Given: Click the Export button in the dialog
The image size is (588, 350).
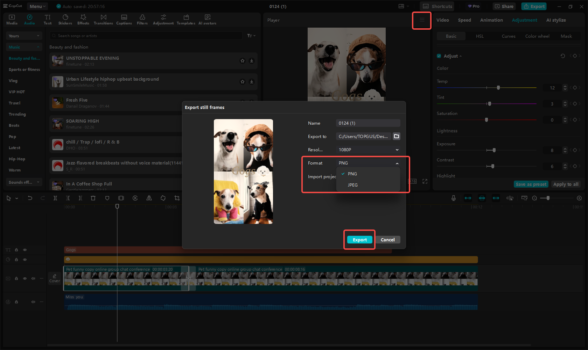Looking at the screenshot, I should [359, 240].
